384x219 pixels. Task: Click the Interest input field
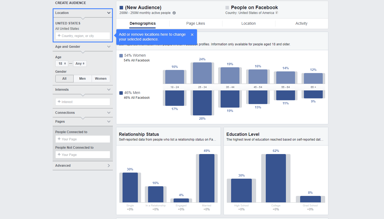(83, 102)
